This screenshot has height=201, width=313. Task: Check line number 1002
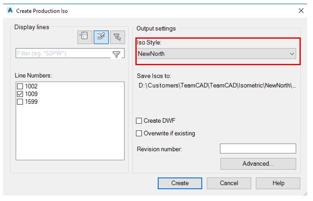pyautogui.click(x=20, y=86)
